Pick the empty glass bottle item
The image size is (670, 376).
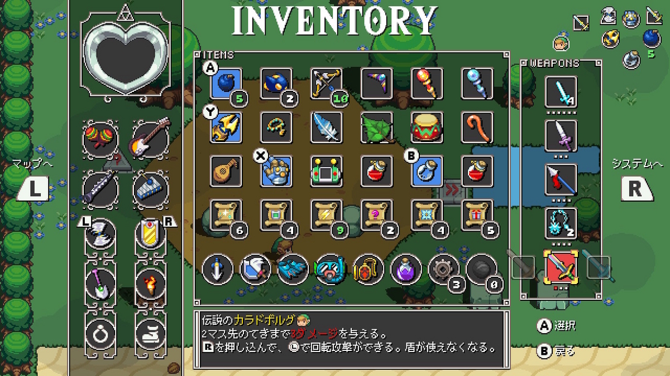(x=427, y=171)
